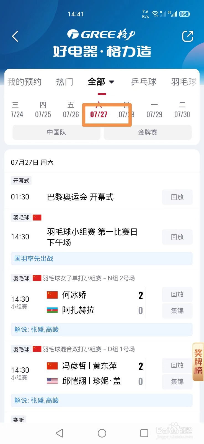This screenshot has height=444, width=204.
Task: Open the 国羽率先出战 banner link
Action: [102, 259]
